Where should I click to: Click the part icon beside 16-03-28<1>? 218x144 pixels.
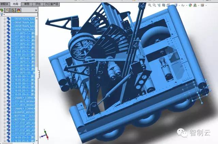click(x=8, y=84)
